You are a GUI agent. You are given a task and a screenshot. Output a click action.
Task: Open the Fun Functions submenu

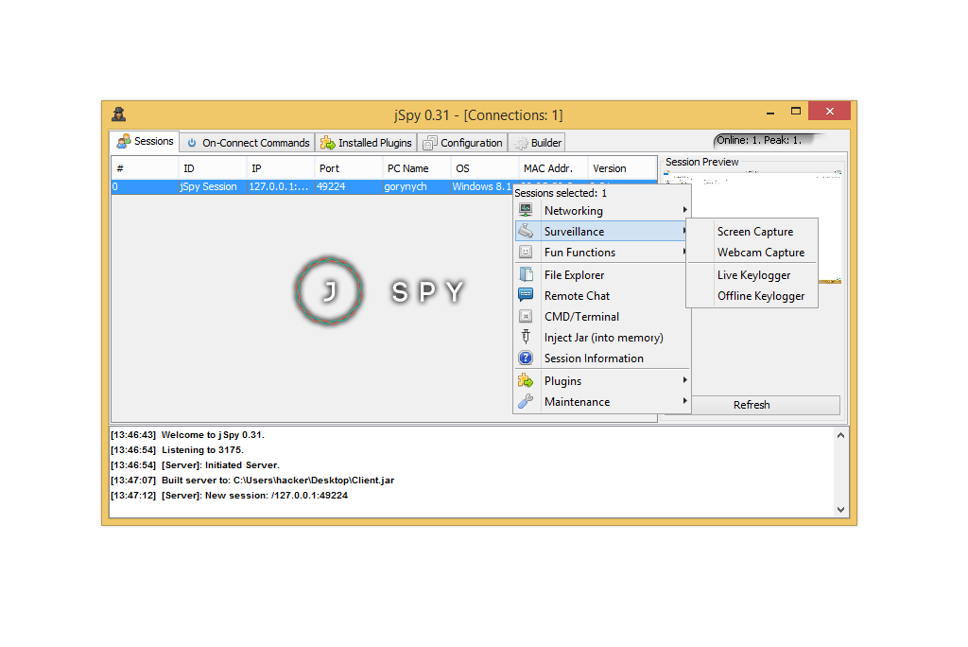(602, 253)
